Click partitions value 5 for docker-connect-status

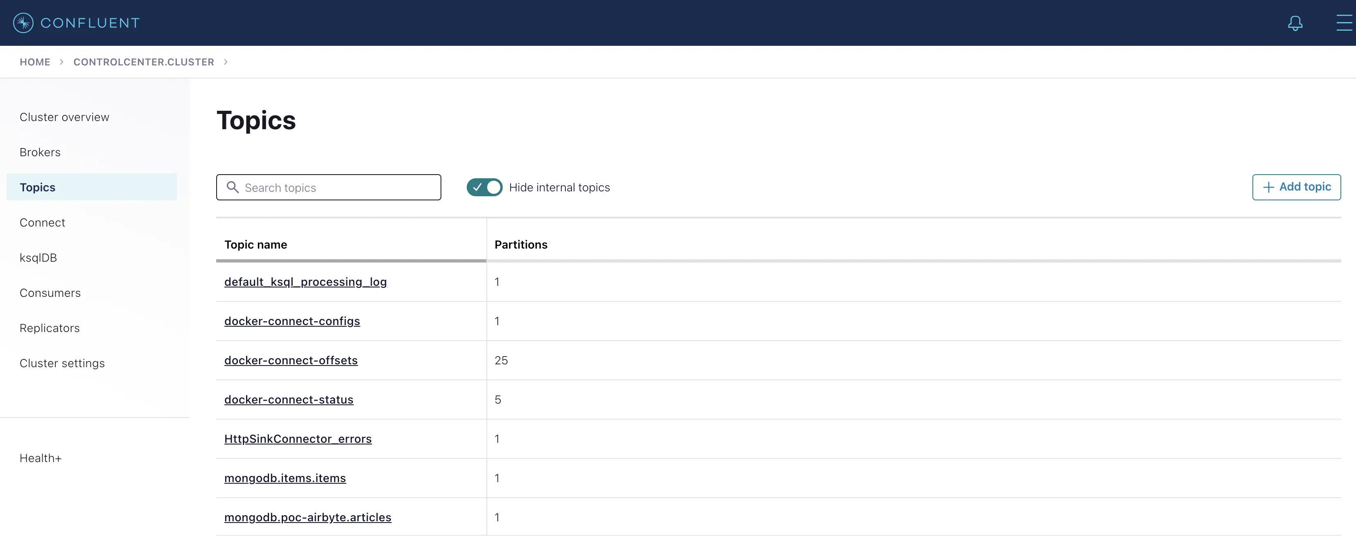pos(498,400)
